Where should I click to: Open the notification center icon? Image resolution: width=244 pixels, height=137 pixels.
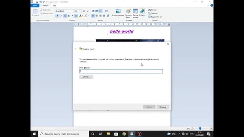pos(209,134)
